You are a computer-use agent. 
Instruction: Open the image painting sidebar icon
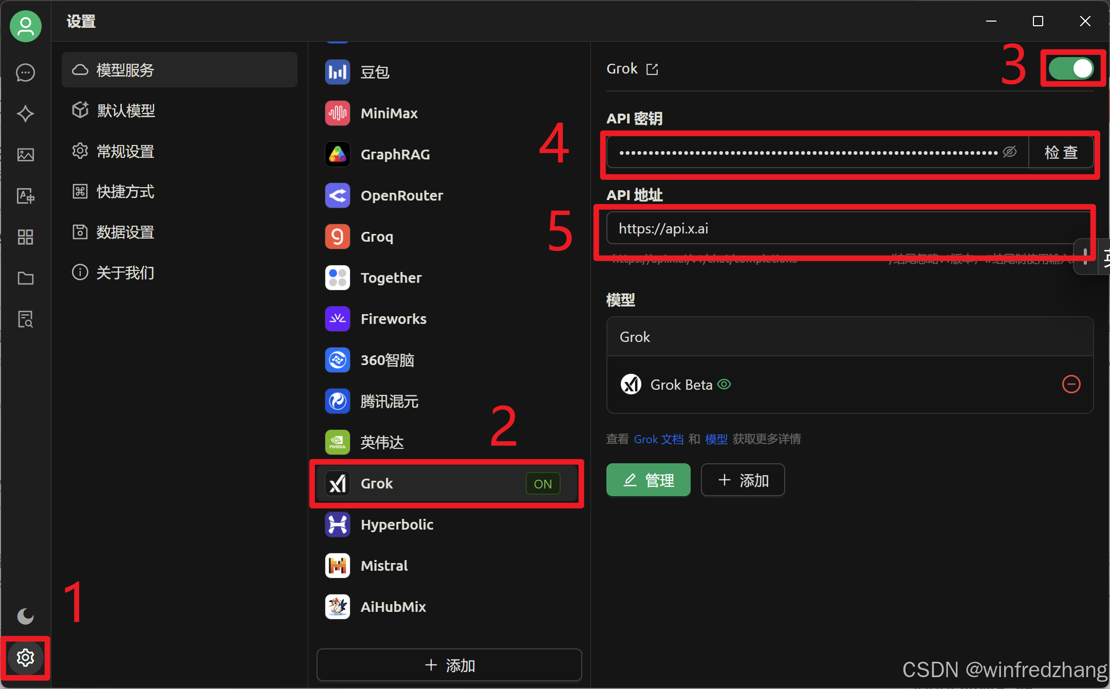point(25,155)
